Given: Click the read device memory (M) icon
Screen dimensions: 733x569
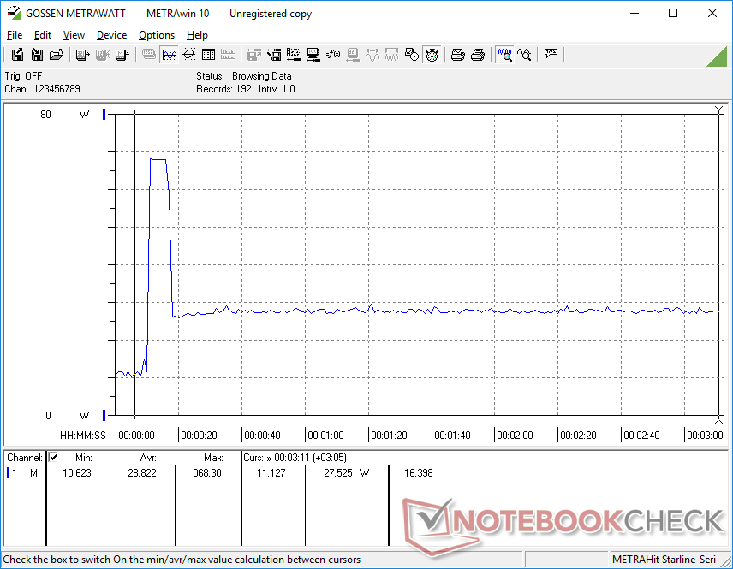Looking at the screenshot, I should point(122,55).
